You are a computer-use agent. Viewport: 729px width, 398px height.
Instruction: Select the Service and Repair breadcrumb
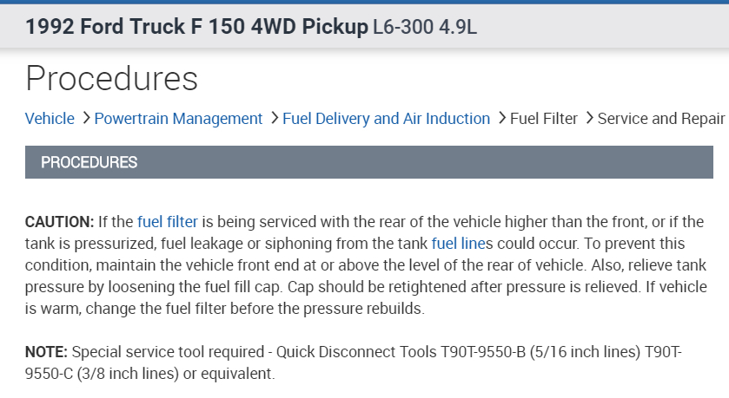pos(660,119)
